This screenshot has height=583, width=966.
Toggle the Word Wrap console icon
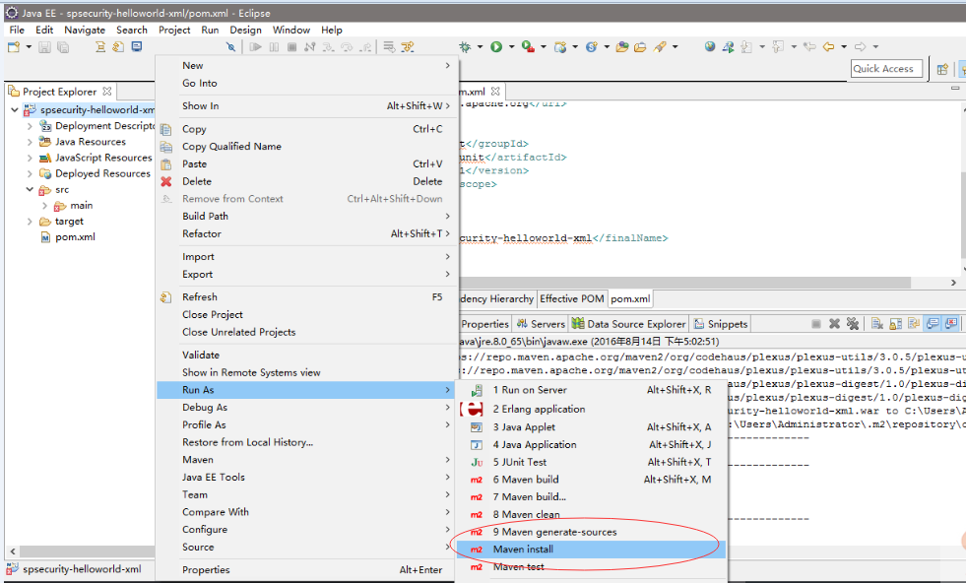pos(914,324)
